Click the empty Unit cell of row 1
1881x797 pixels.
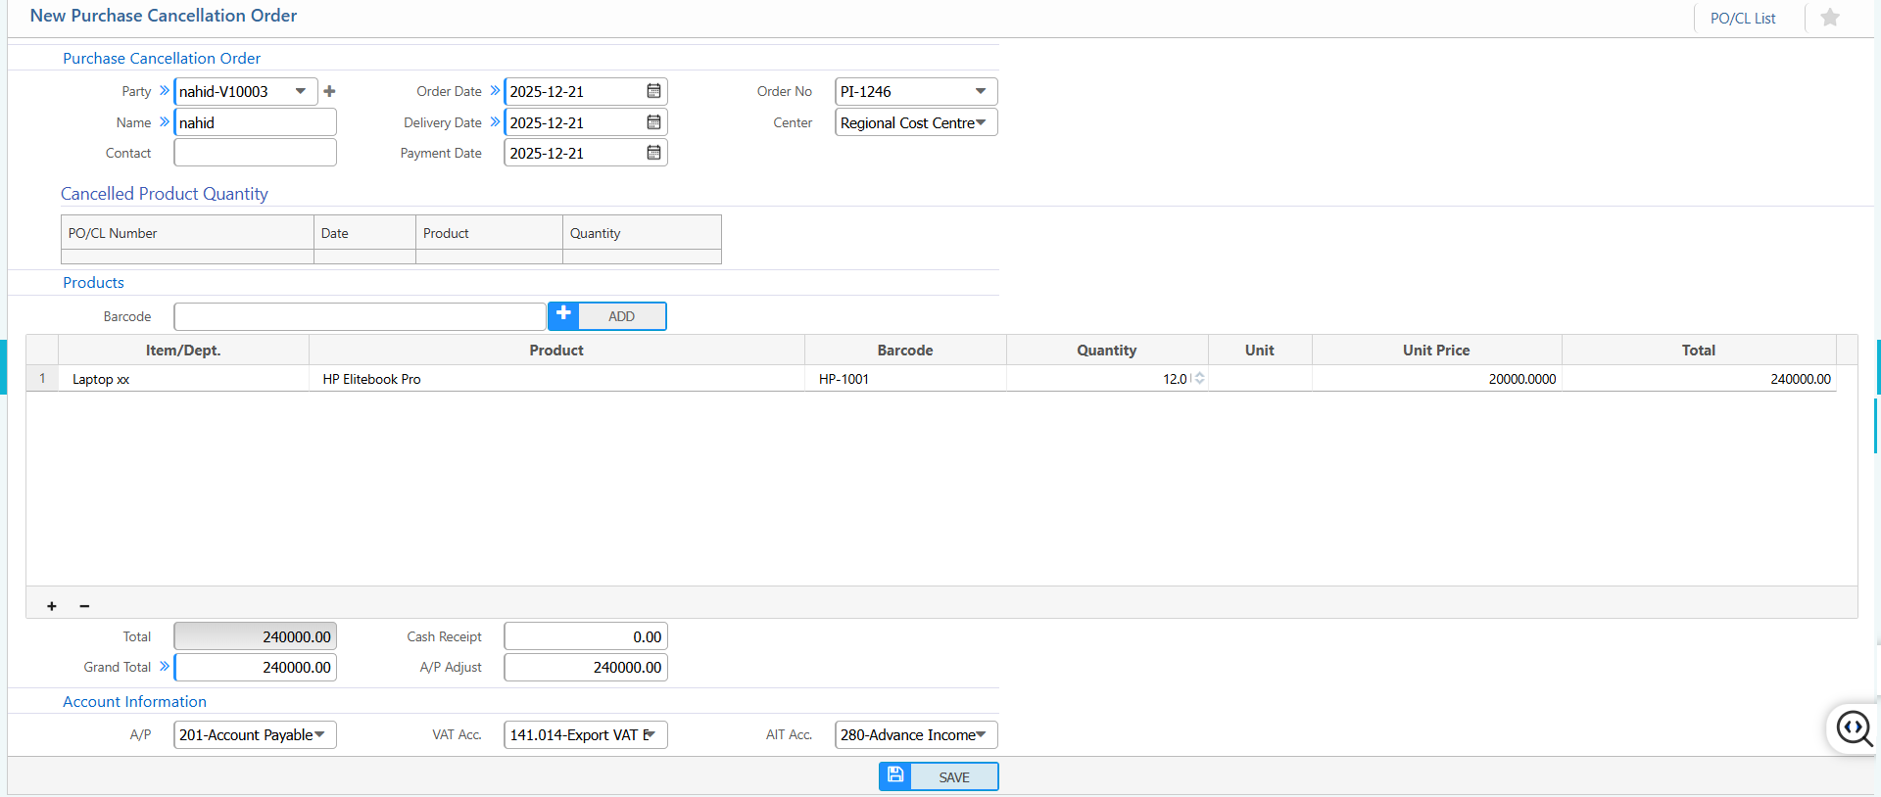click(x=1260, y=379)
